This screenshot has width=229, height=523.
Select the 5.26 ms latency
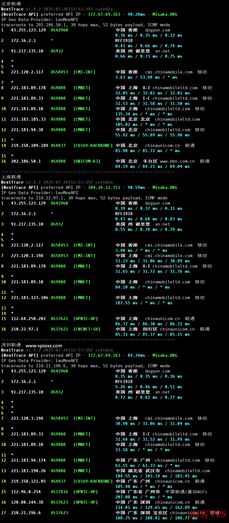click(x=124, y=387)
